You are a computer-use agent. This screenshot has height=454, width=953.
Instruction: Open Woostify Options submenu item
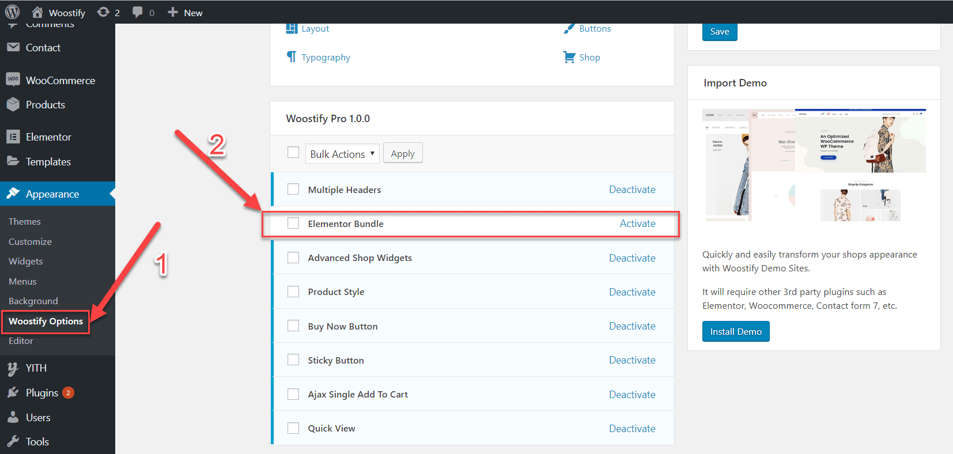click(46, 321)
